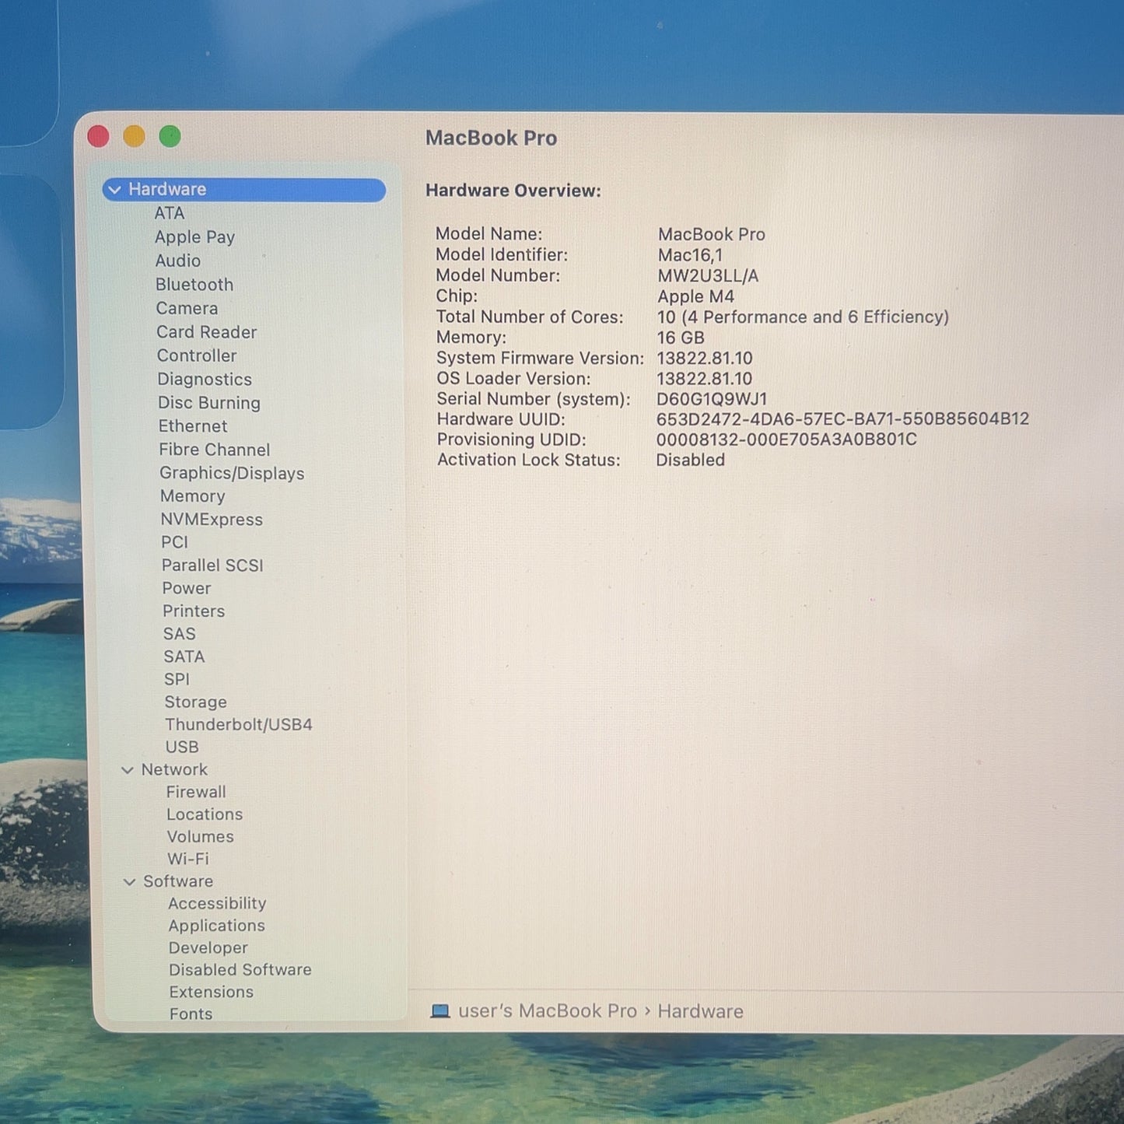
Task: Click the laptop icon in path bar
Action: (x=440, y=1011)
